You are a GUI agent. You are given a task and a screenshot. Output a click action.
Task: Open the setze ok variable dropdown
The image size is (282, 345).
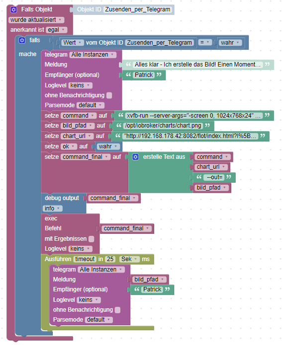point(69,146)
